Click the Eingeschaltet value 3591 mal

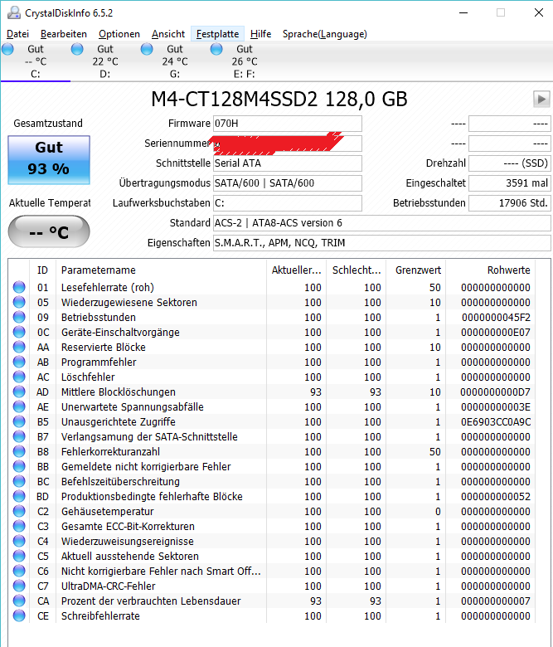510,183
